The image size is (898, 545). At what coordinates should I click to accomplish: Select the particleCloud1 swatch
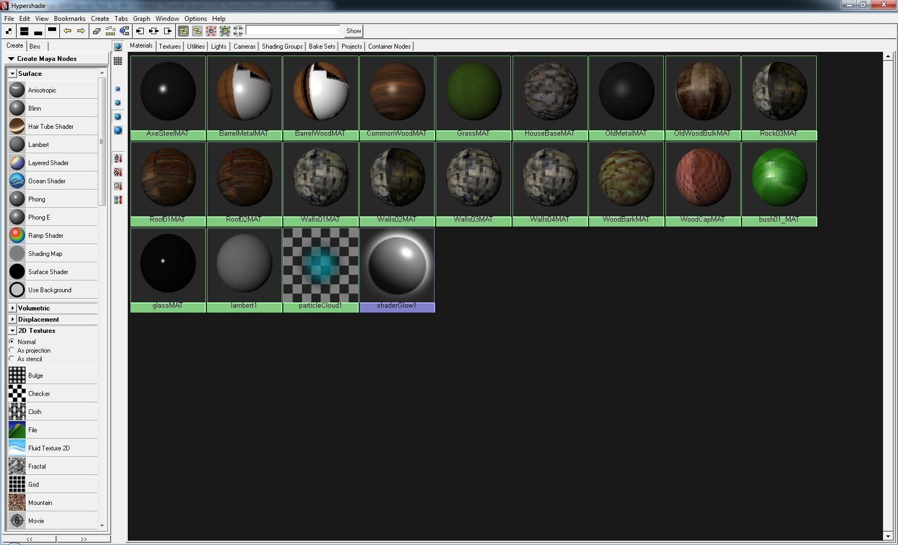(321, 270)
